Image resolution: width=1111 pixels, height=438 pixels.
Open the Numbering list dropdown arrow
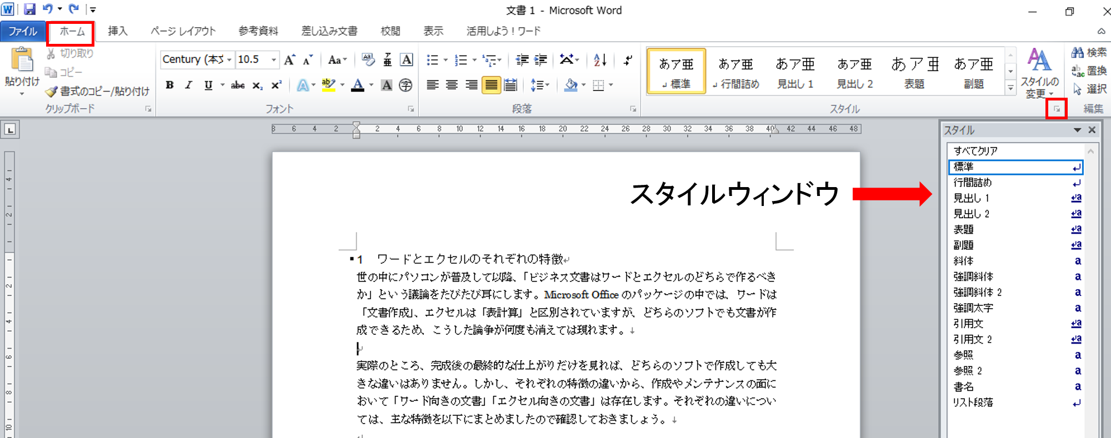[474, 60]
